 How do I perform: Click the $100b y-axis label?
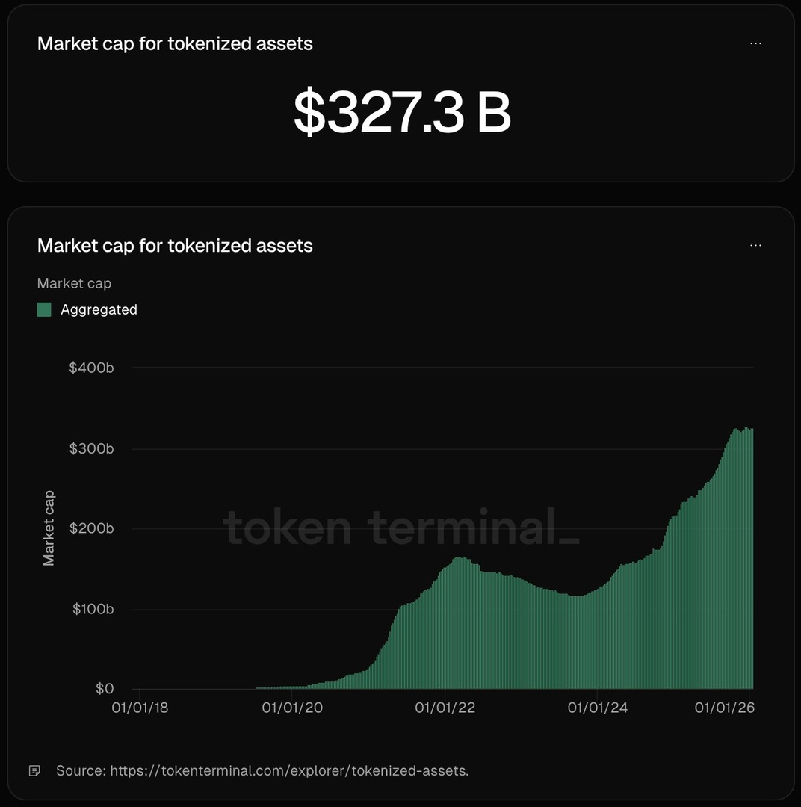pos(93,609)
